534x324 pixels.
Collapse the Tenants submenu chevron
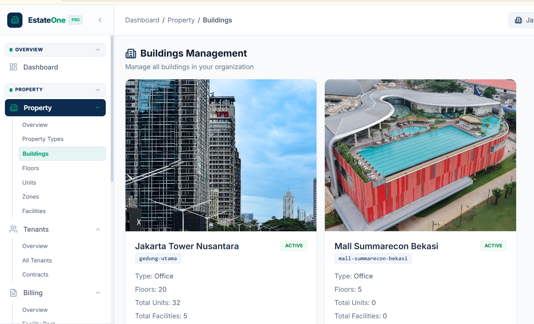pos(98,229)
